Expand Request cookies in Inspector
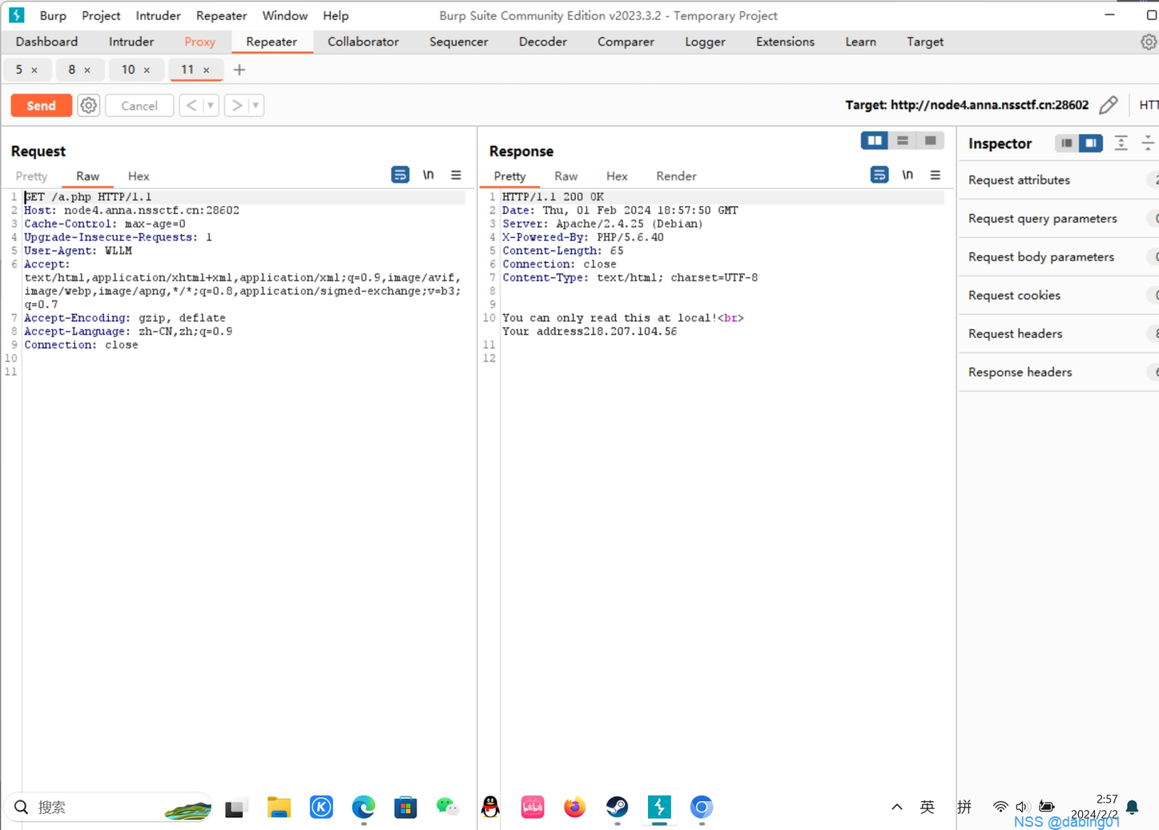Viewport: 1159px width, 830px height. tap(1059, 296)
